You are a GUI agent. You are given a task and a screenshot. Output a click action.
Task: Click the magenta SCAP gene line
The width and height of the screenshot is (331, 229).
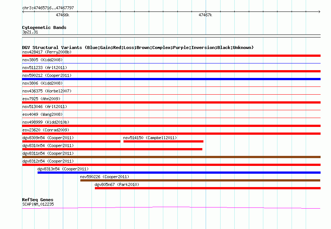pyautogui.click(x=171, y=208)
